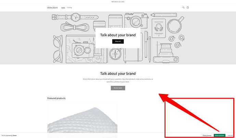Go to the Home menu item
Screen dimensions: 236x138
pos(63,8)
